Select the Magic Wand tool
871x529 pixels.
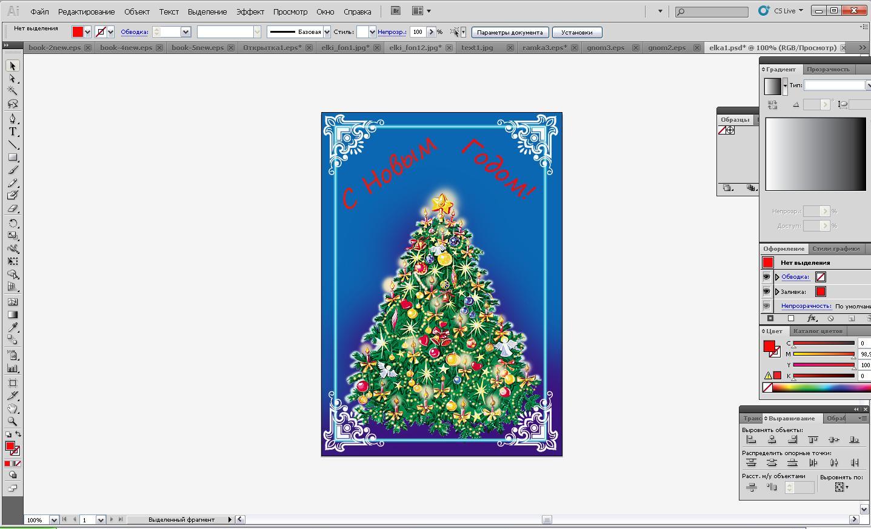point(12,91)
